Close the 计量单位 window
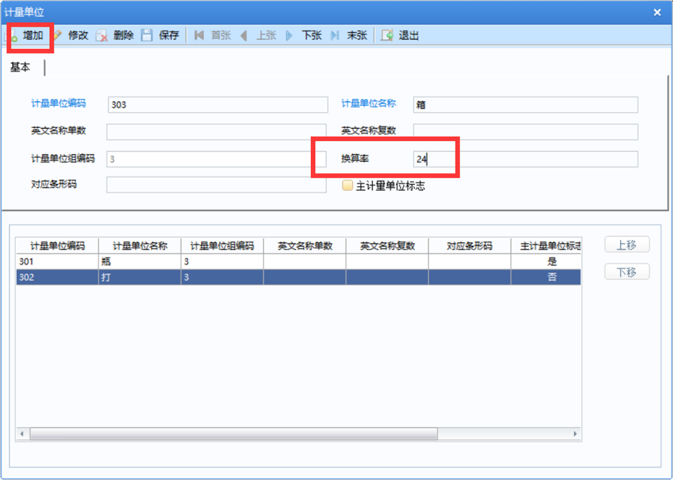The width and height of the screenshot is (673, 480). click(x=657, y=12)
